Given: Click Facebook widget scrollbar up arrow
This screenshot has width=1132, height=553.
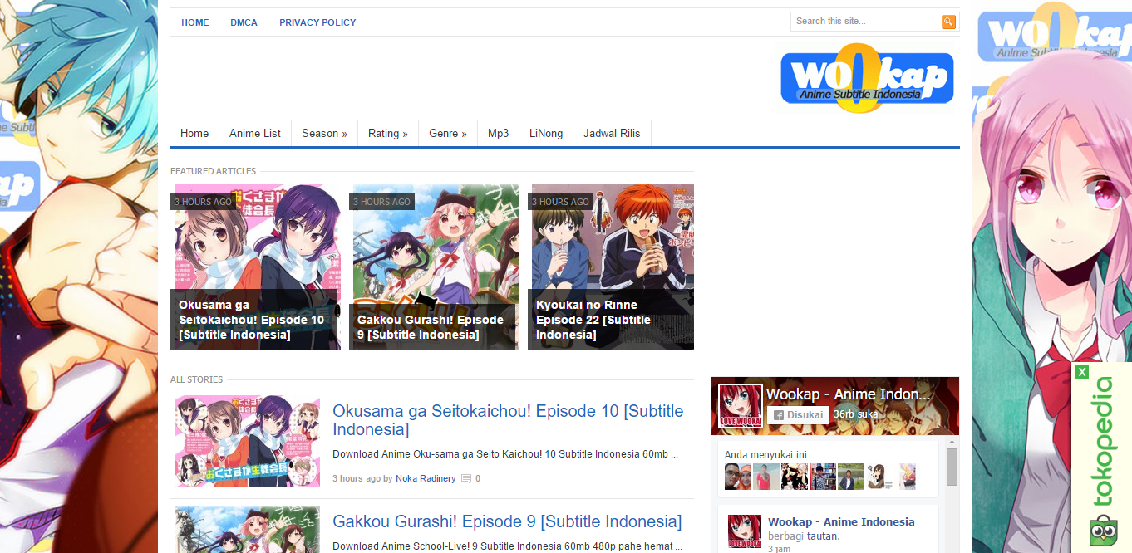Looking at the screenshot, I should (952, 442).
